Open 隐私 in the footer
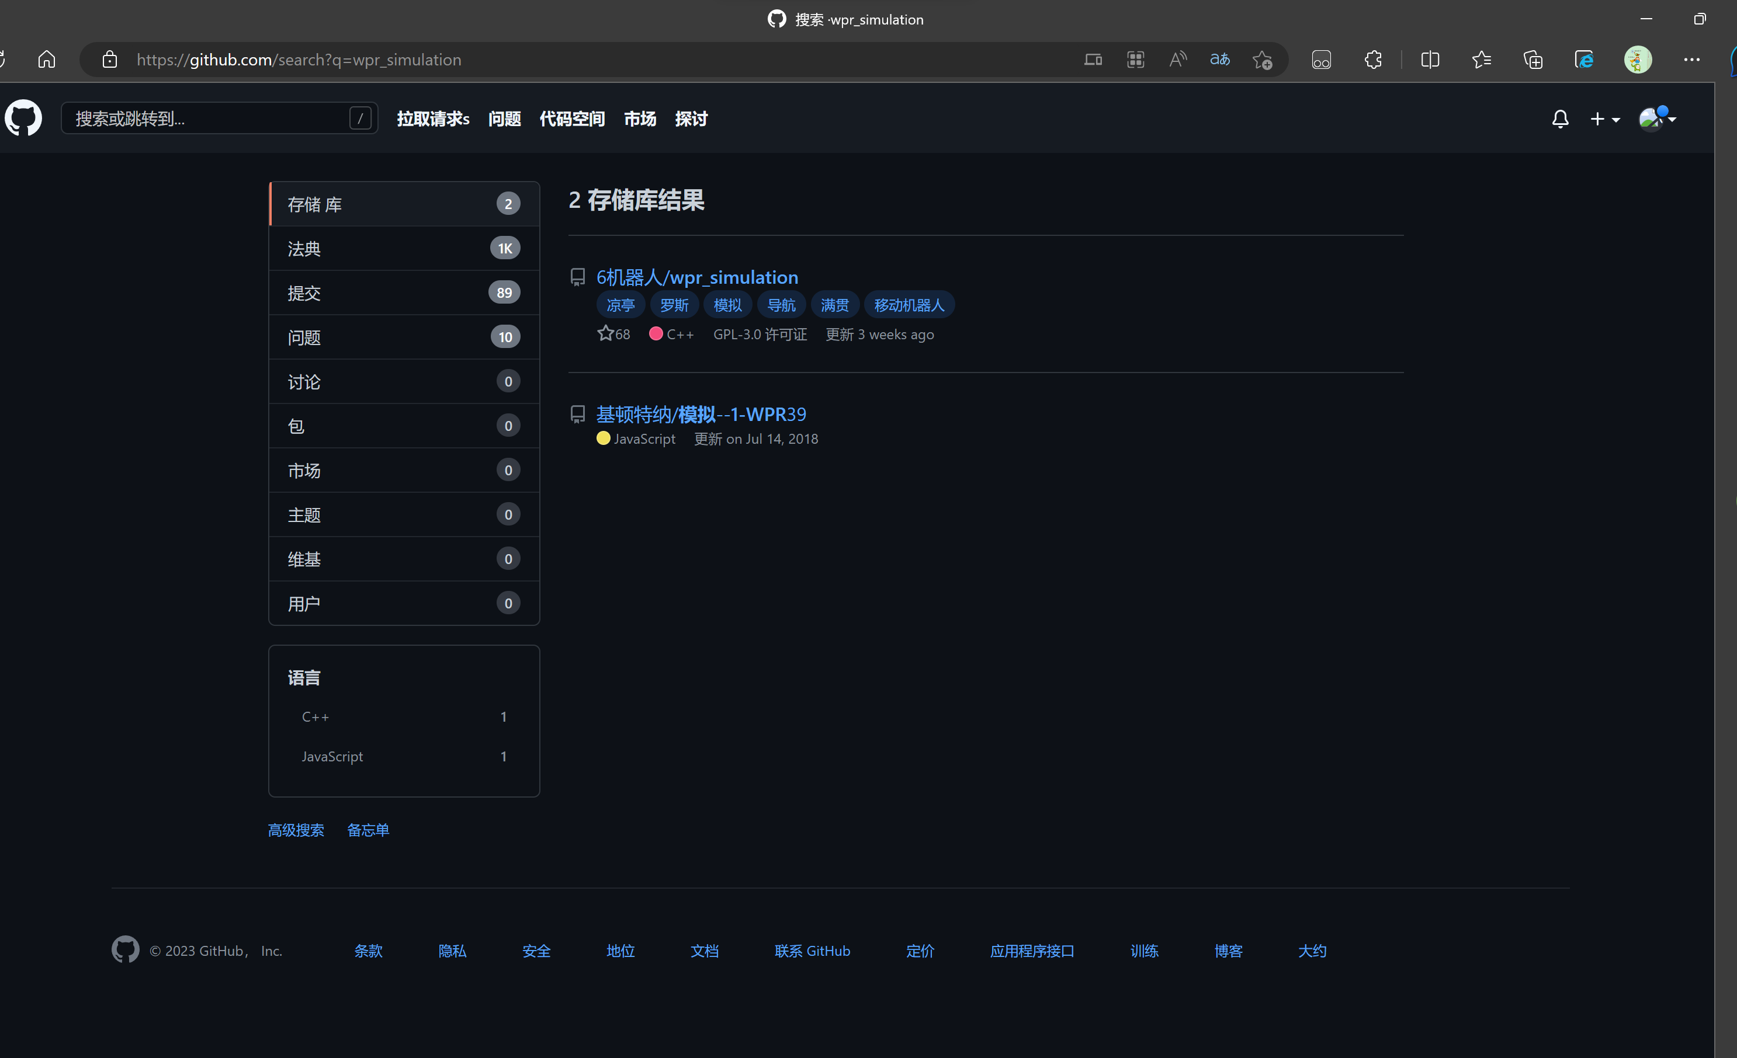 pos(452,950)
